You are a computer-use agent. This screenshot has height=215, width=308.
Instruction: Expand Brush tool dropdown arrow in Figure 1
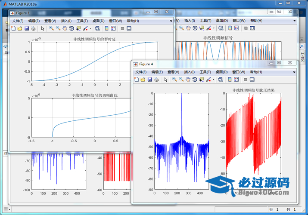click(x=90, y=28)
